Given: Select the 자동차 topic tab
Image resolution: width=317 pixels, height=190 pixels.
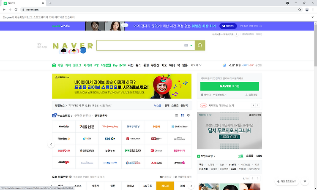Looking at the screenshot, I should (95, 186).
